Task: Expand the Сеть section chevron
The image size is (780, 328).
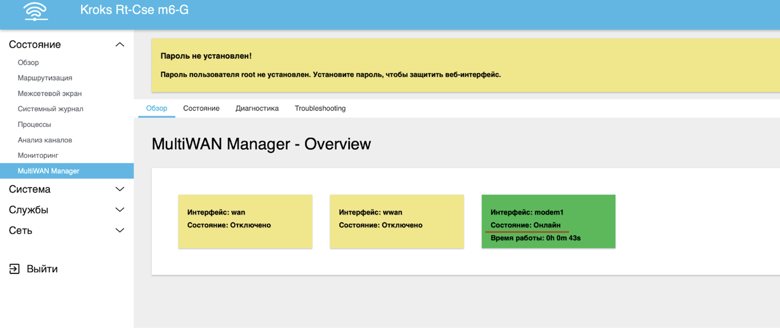Action: (120, 230)
